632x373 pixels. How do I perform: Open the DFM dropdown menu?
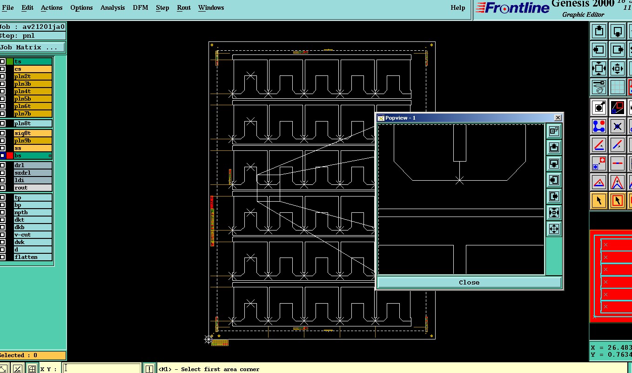(x=140, y=7)
